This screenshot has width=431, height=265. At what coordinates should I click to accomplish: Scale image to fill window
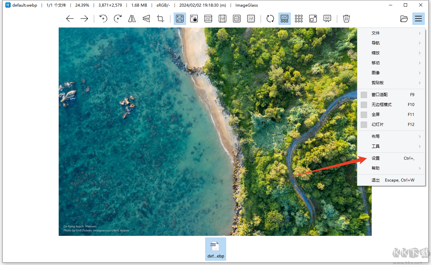[x=251, y=19]
